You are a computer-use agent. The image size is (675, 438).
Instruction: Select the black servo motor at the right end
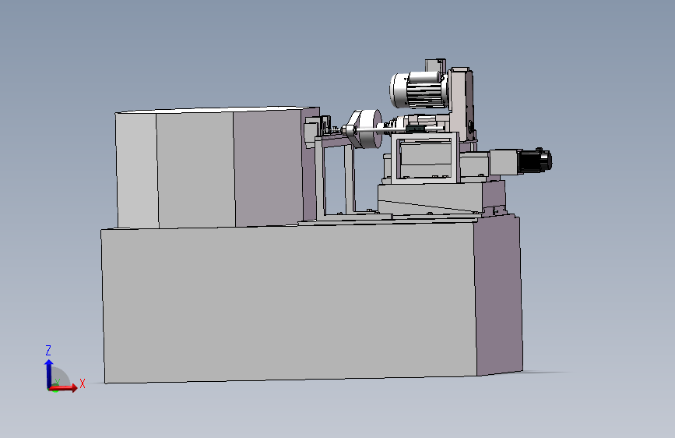point(534,161)
